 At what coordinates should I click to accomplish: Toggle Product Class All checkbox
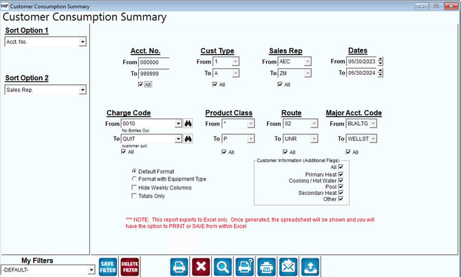224,152
